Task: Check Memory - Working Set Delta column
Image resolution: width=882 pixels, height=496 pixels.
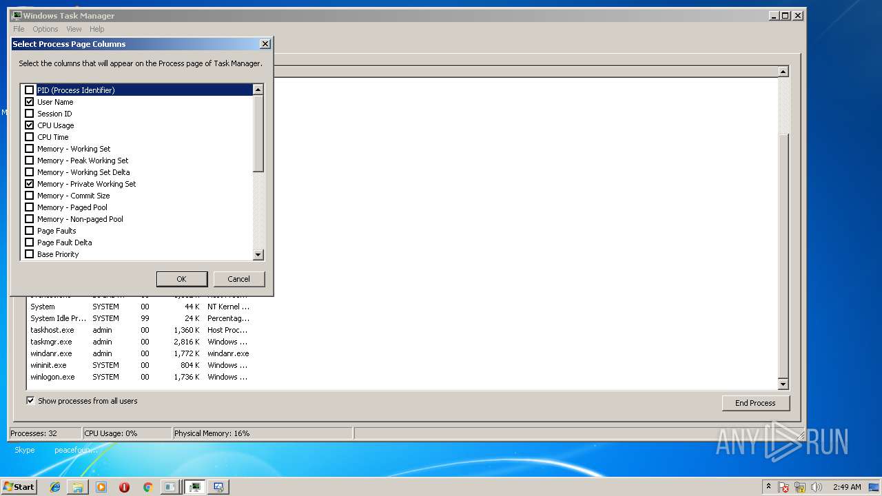Action: coord(30,172)
